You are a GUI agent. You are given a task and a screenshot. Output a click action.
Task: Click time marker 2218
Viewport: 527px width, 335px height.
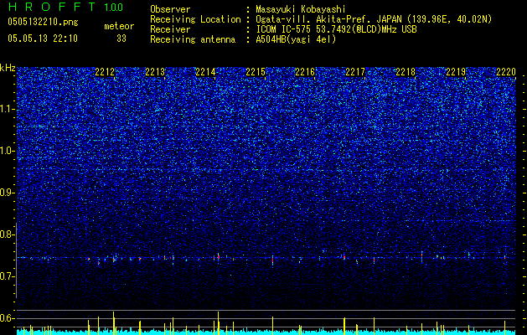pyautogui.click(x=406, y=72)
